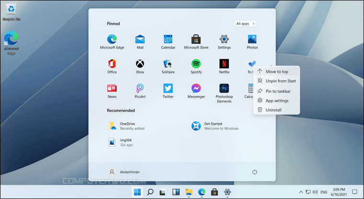Open Photoshop Elements
Screen dimensions: 364x199
coord(224,93)
